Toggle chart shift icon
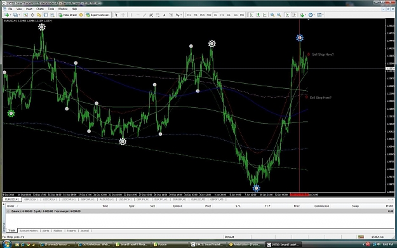This screenshot has width=397, height=248. [294, 15]
